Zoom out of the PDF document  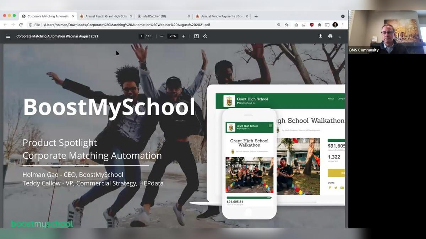(162, 36)
